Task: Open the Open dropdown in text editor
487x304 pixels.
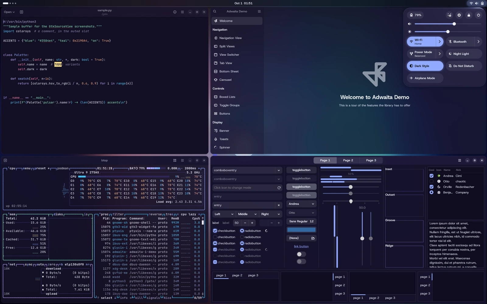Action: tap(9, 12)
